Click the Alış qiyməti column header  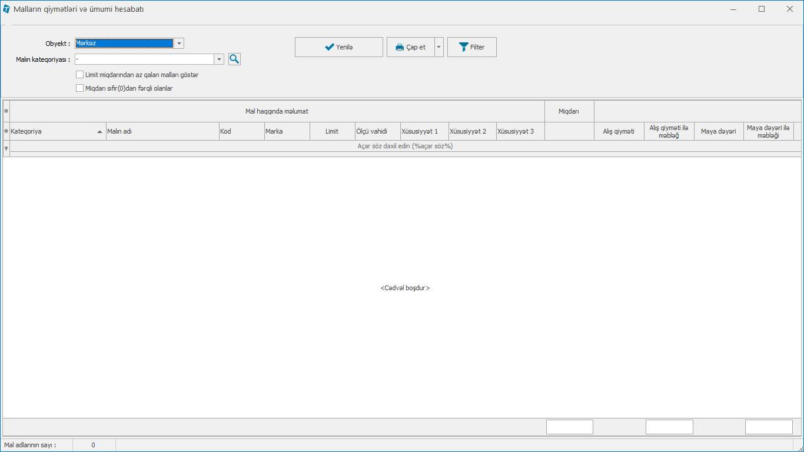coord(619,131)
